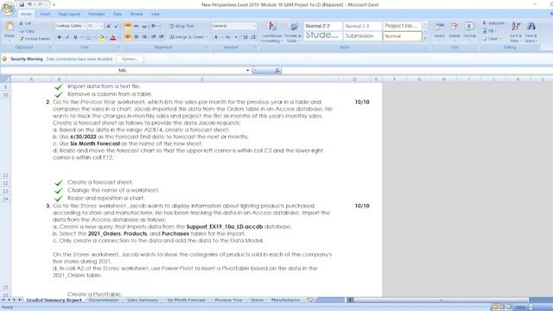The height and width of the screenshot is (311, 553).
Task: Click Accounting Number Format icon
Action: (x=216, y=37)
